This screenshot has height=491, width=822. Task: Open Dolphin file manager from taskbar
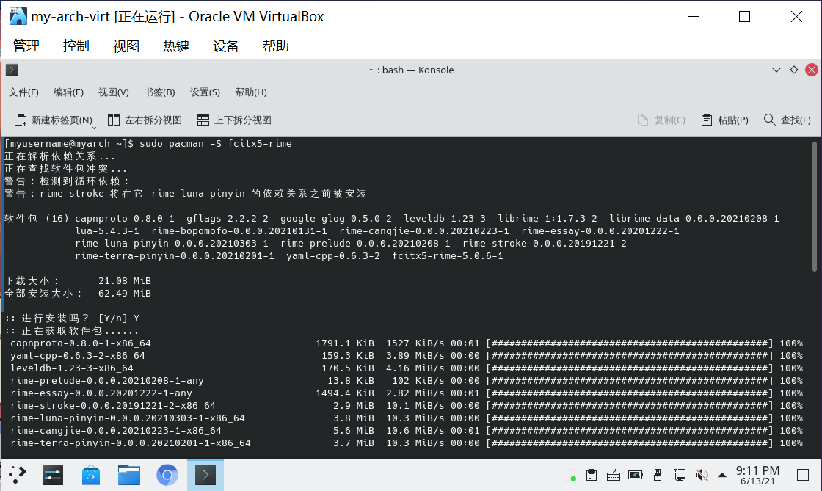(x=129, y=475)
